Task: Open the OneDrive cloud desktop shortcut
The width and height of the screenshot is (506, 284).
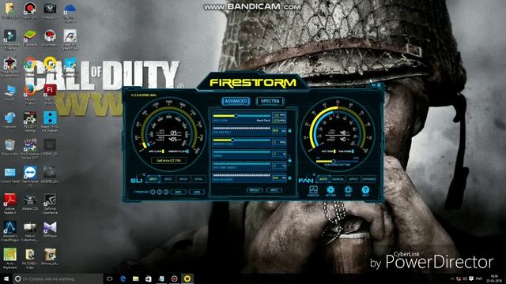Action: [x=70, y=12]
